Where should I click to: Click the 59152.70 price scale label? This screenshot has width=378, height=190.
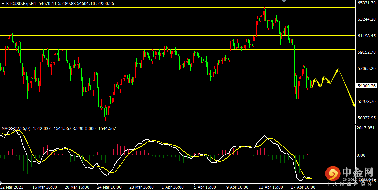(x=367, y=52)
